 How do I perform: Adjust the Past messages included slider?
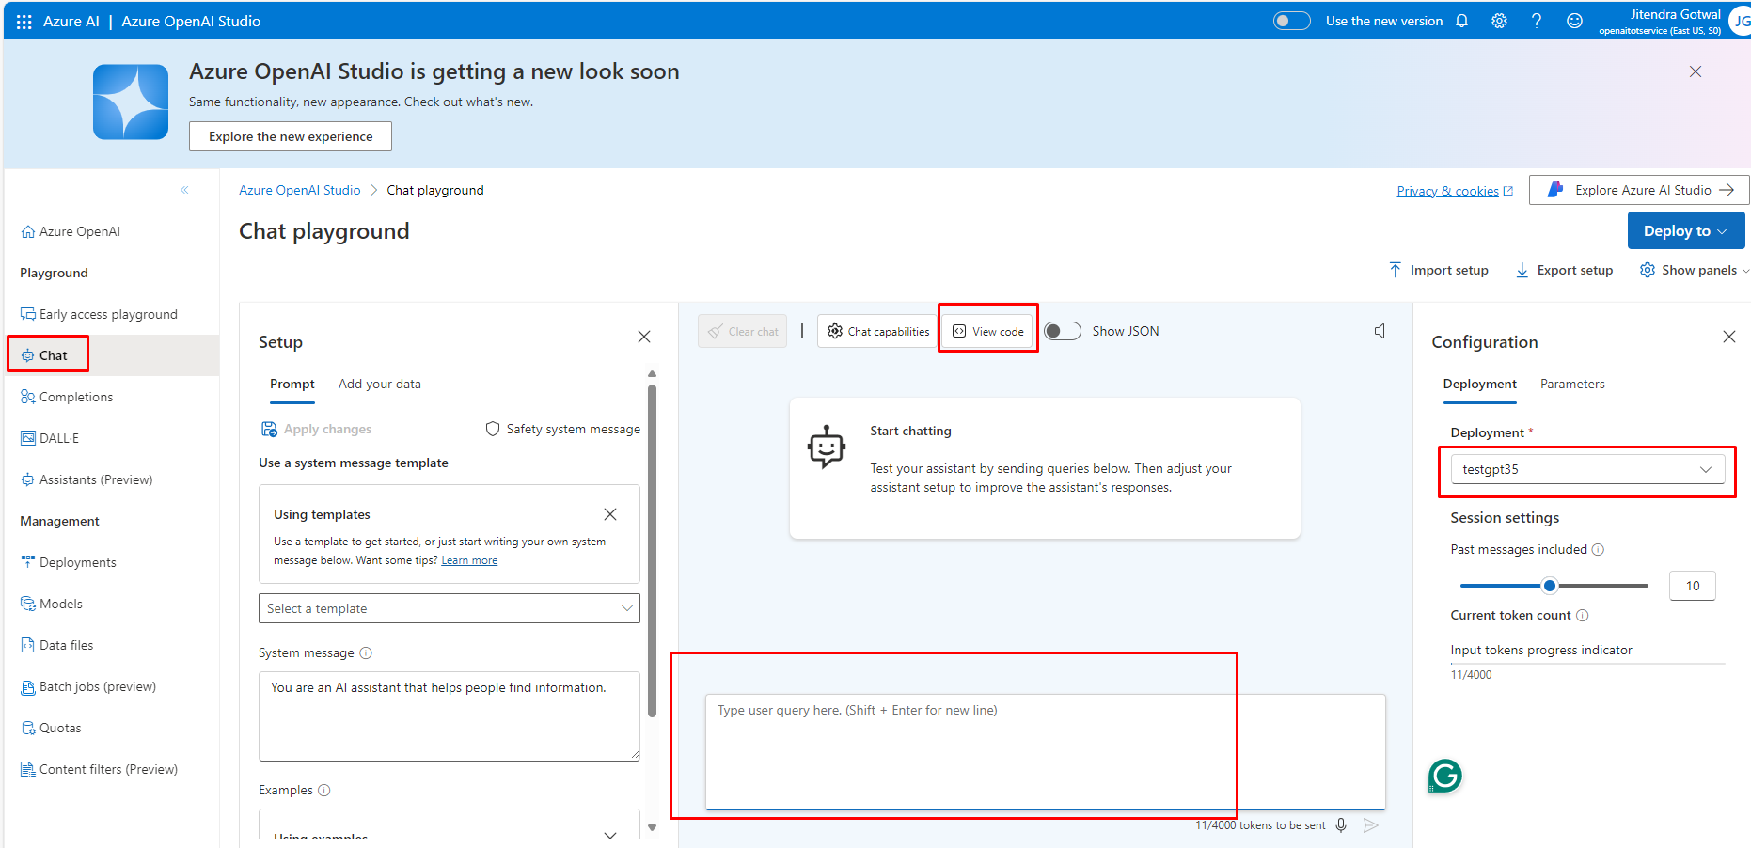pyautogui.click(x=1550, y=586)
